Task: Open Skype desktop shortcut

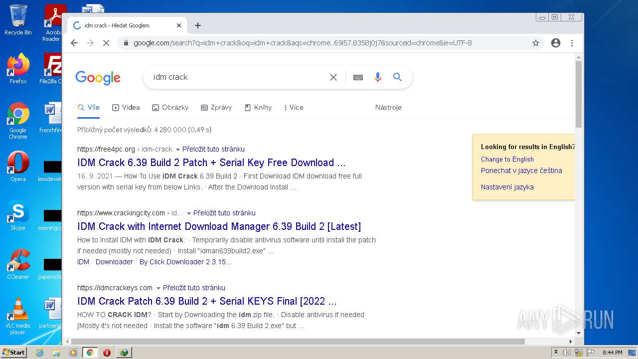Action: [18, 215]
